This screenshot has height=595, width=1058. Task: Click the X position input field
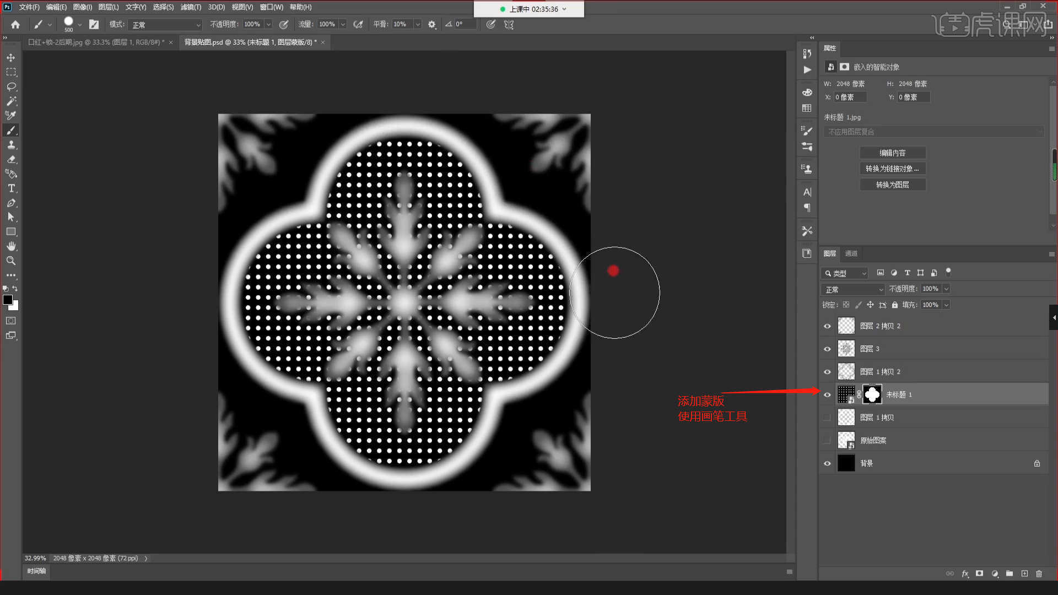pyautogui.click(x=850, y=97)
